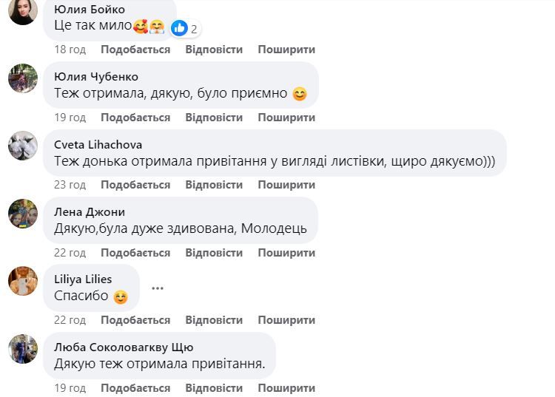This screenshot has width=555, height=397.
Task: Open the three-dots menu next to Liliya Lilies' comment
Action: pos(158,288)
